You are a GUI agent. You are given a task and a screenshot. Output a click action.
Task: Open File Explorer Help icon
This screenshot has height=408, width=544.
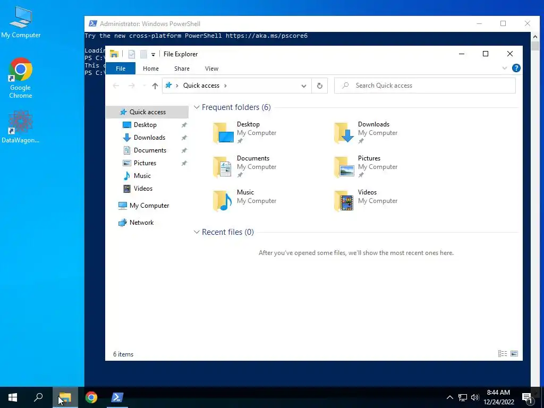516,68
